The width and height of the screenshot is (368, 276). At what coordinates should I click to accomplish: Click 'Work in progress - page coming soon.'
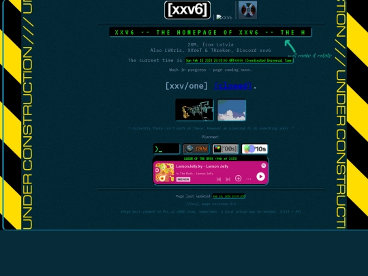pos(211,70)
